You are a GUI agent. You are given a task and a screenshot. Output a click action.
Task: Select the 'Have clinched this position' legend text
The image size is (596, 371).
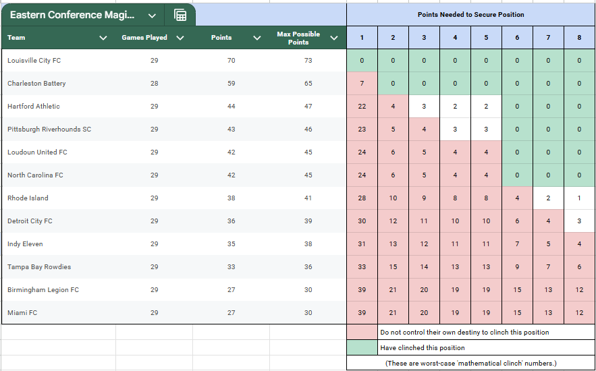(423, 348)
